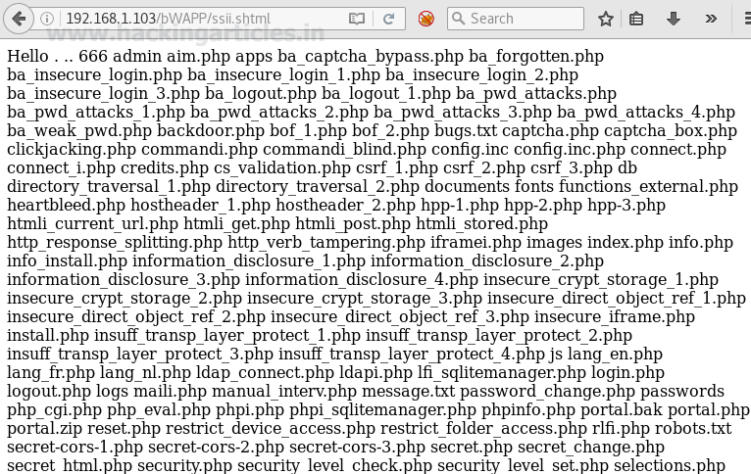Click the portal.zip text in listing
Screen dimensions: 751x474
(x=44, y=429)
